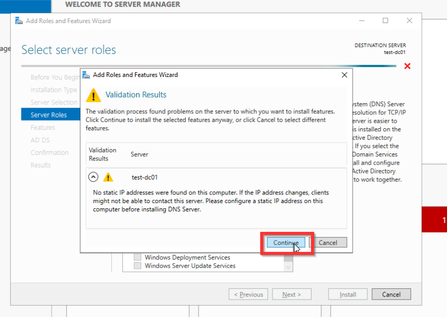
Task: Check the Windows Deployment Services role
Action: click(x=138, y=257)
